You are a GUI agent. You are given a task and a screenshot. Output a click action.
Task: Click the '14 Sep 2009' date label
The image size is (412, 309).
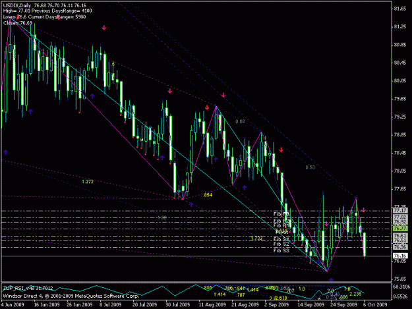[311, 304]
